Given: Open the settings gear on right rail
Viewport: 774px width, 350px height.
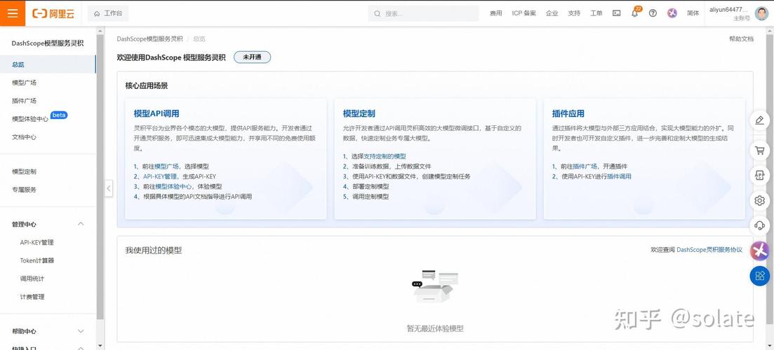Looking at the screenshot, I should click(x=760, y=200).
